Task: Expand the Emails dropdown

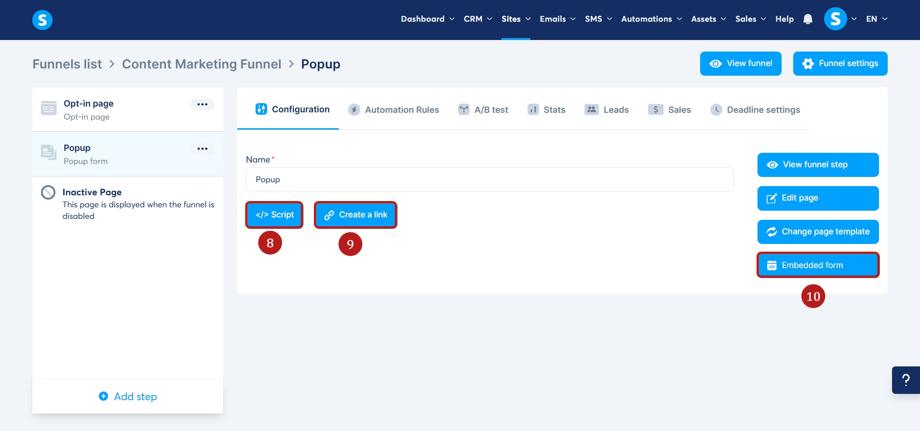Action: 558,19
